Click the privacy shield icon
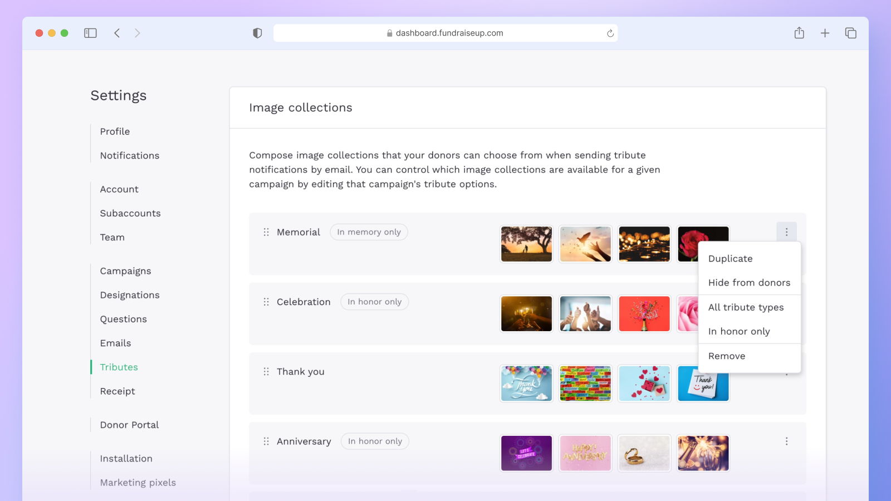Screen dimensions: 891x501 (x=257, y=33)
